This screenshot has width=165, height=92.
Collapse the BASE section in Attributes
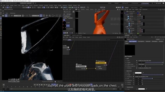(126, 59)
